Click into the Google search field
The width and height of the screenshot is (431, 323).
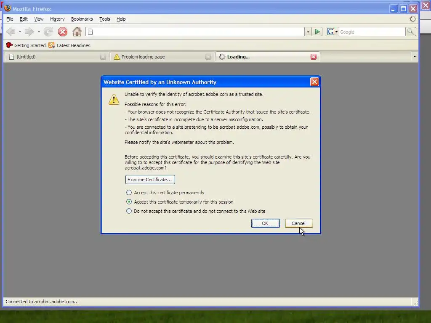(372, 32)
